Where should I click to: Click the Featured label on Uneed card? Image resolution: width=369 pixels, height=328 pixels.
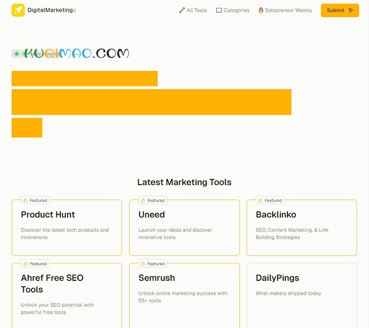click(156, 201)
